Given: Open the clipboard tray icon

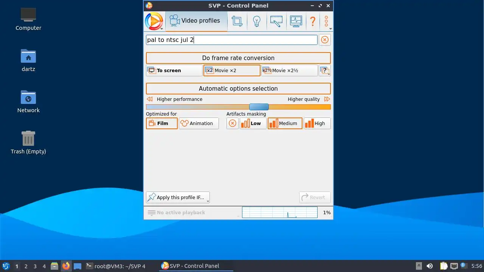Looking at the screenshot, I should 444,266.
